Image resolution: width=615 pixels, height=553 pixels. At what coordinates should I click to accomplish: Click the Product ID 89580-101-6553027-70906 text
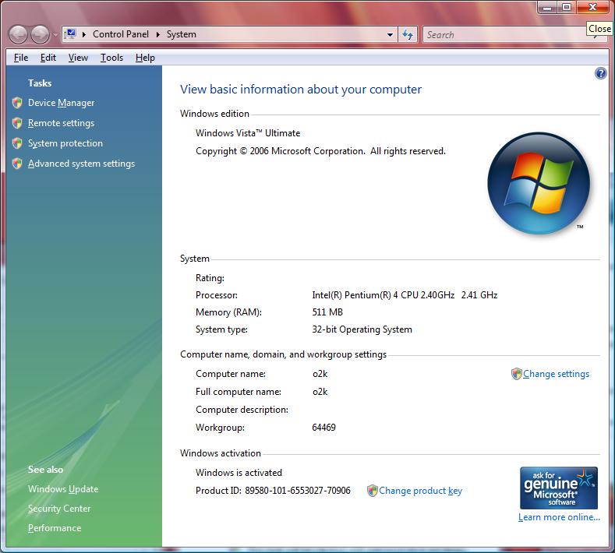click(x=273, y=491)
